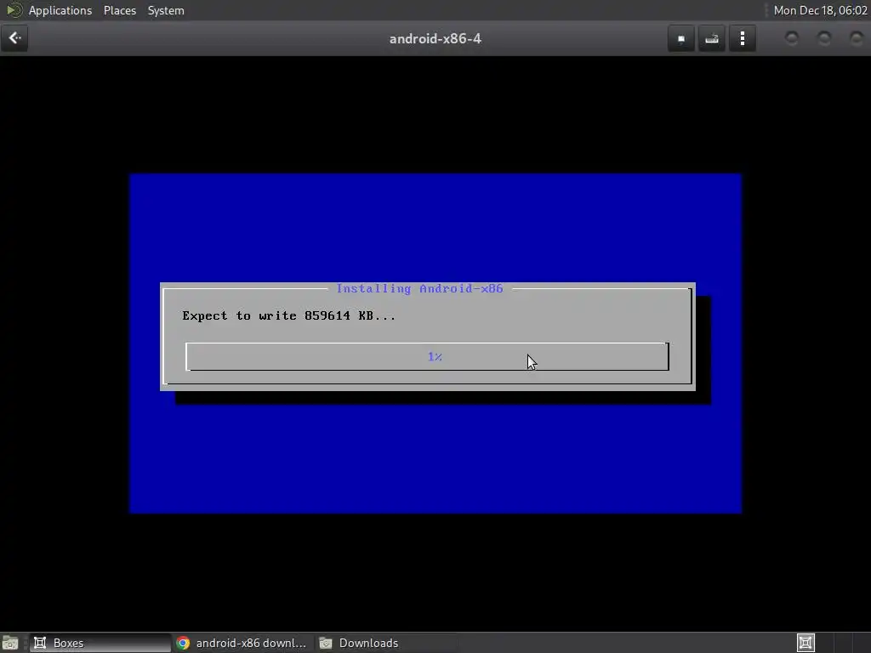Click the rightmost round window button

click(x=856, y=38)
